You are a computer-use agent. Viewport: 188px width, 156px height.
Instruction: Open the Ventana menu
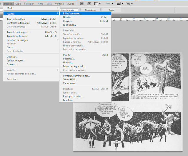(59, 4)
